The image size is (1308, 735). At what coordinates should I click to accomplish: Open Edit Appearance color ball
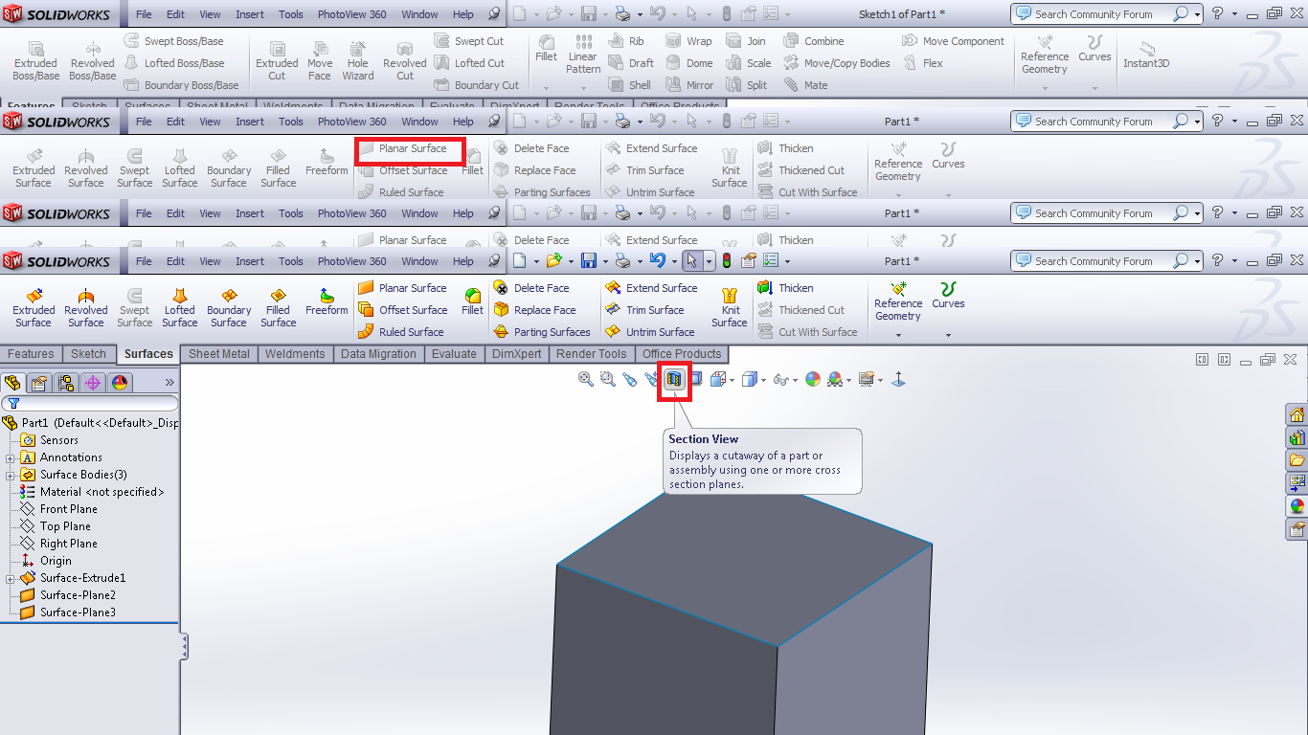tap(813, 380)
